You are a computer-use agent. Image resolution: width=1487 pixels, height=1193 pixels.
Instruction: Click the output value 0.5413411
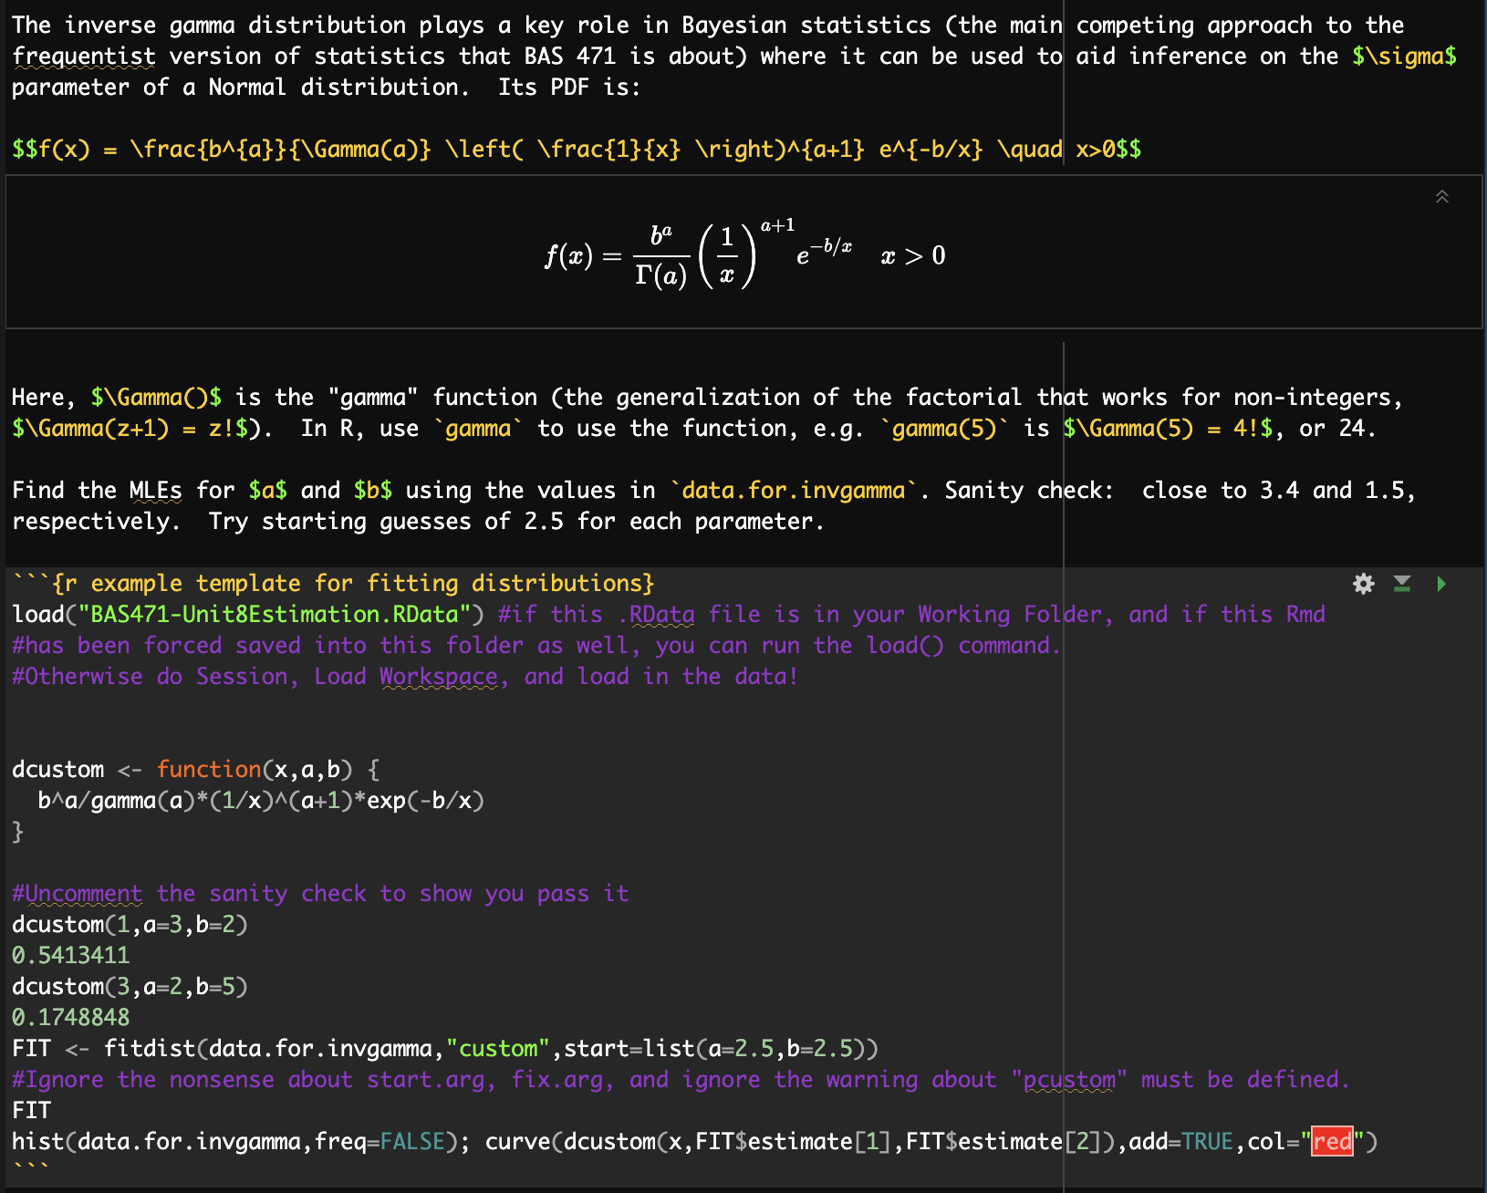pos(70,955)
